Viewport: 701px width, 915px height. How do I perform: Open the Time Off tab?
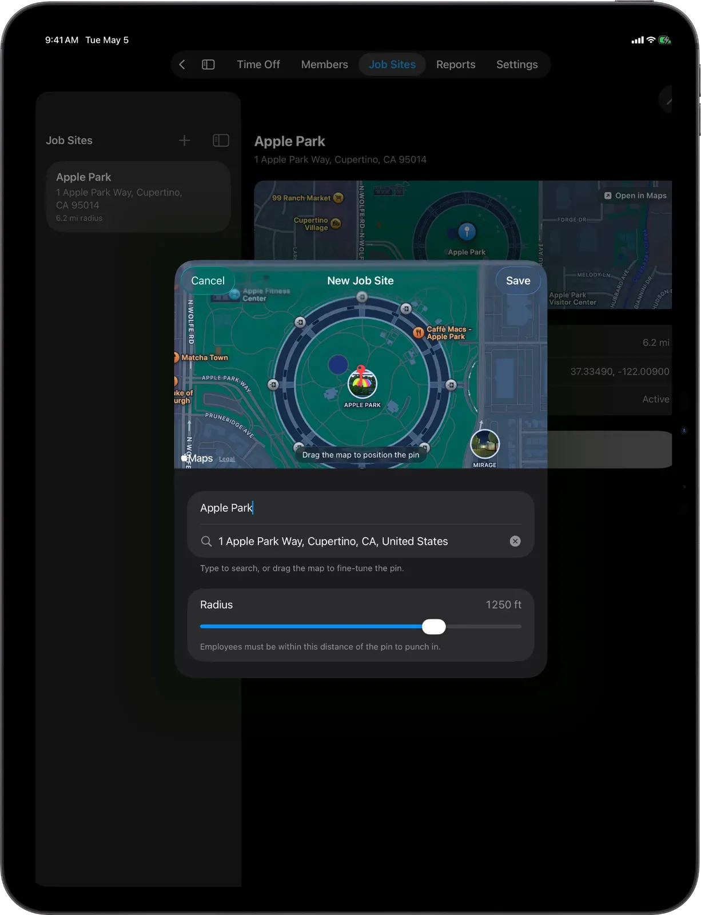coord(258,65)
